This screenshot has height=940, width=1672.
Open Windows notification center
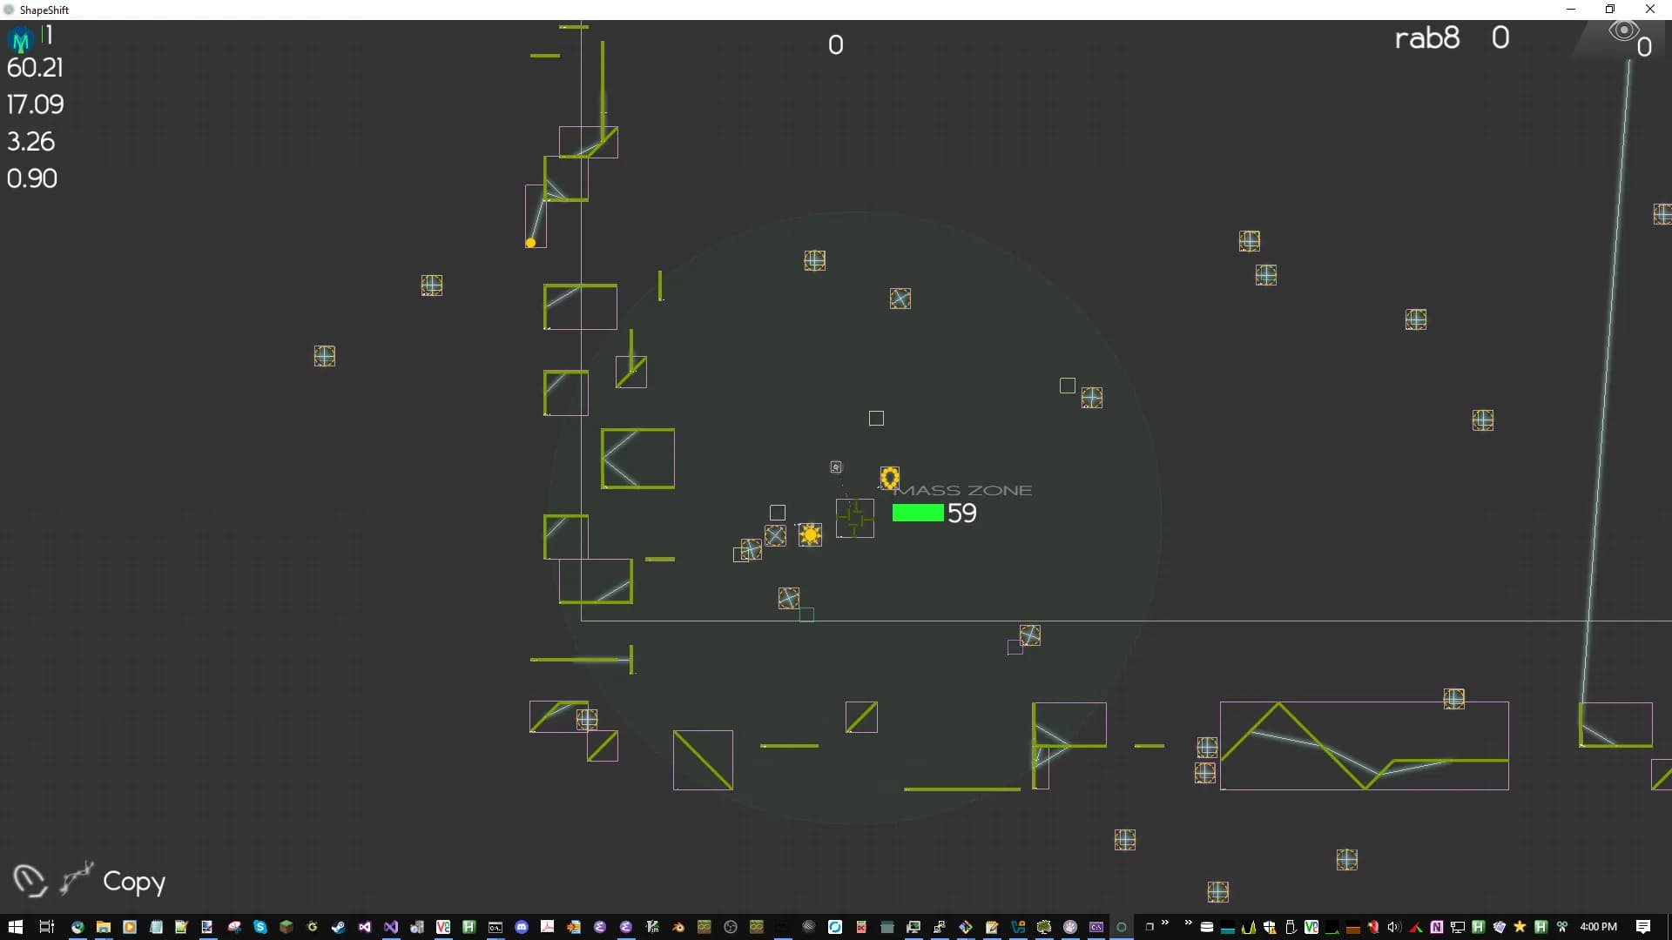pyautogui.click(x=1642, y=927)
